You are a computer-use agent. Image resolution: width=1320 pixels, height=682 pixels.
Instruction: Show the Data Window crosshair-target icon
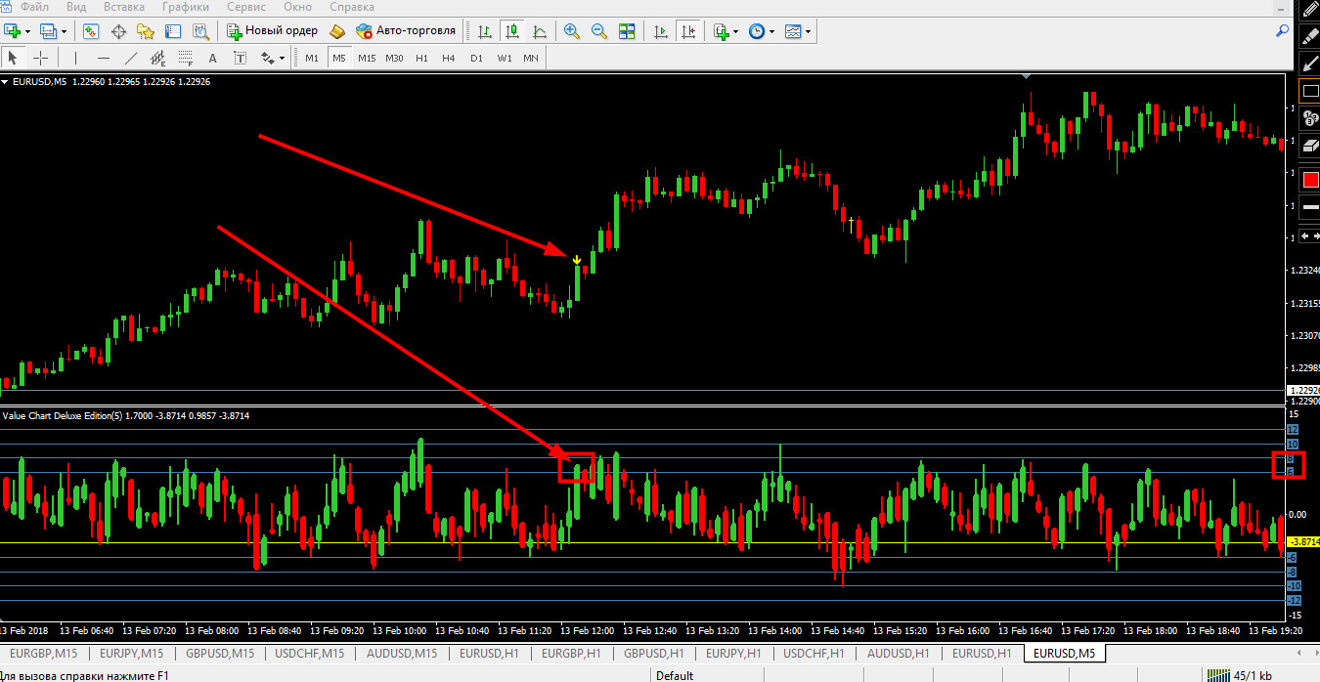pos(119,31)
